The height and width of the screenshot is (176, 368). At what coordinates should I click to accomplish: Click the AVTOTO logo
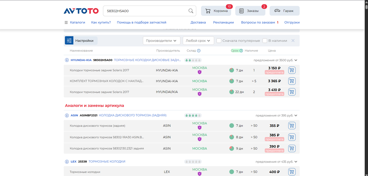click(81, 11)
